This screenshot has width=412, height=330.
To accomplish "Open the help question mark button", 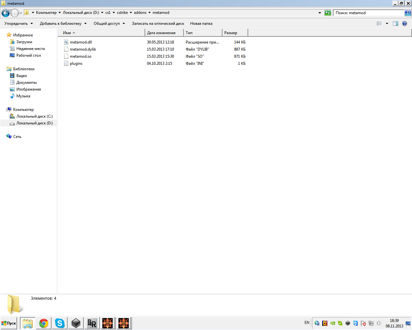I will tap(405, 24).
